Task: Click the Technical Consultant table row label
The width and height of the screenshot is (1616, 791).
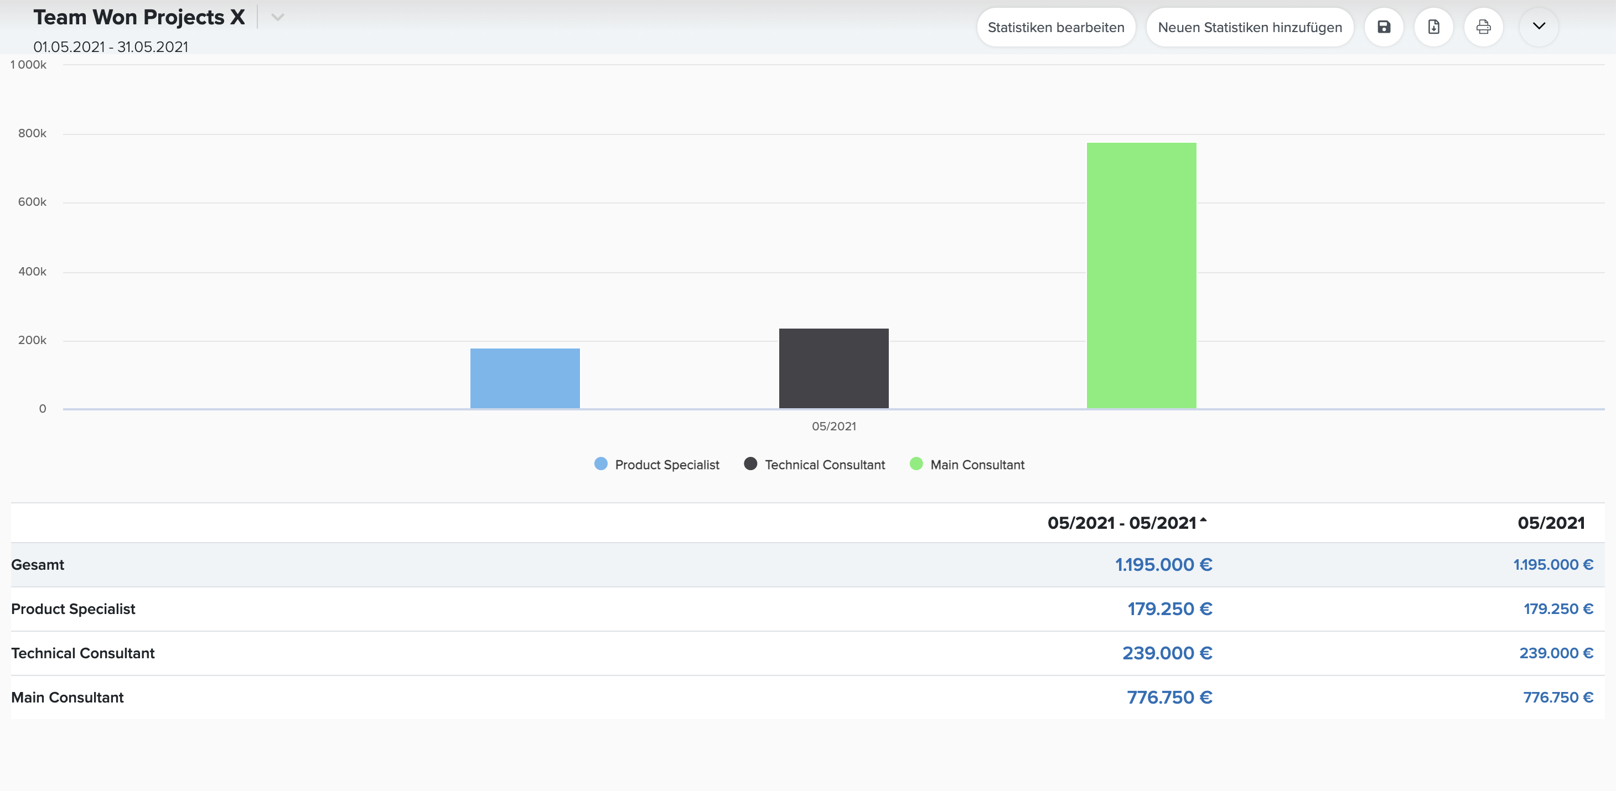Action: [83, 653]
